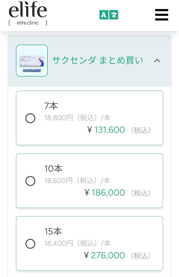
Task: Click the elife.clinic text under the logo
Action: (28, 23)
